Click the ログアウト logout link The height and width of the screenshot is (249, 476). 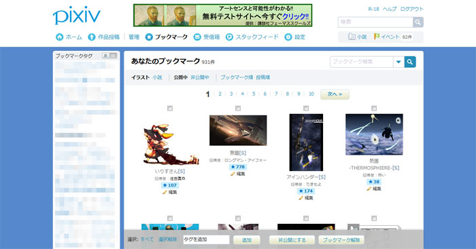pos(411,9)
